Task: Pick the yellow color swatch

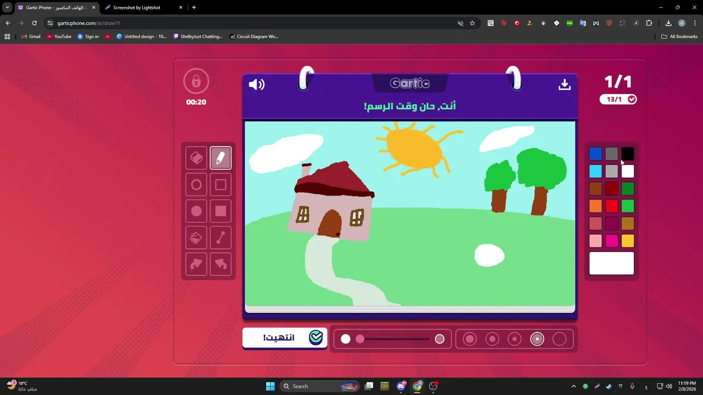Action: [x=628, y=240]
